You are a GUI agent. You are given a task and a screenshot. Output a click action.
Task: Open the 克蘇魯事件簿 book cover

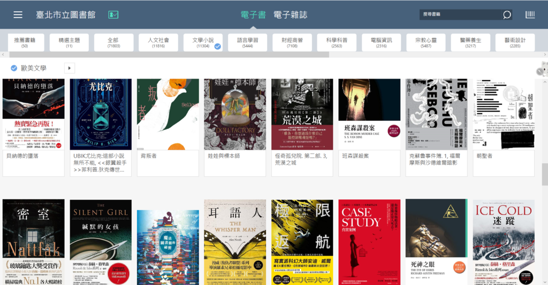[x=437, y=114]
